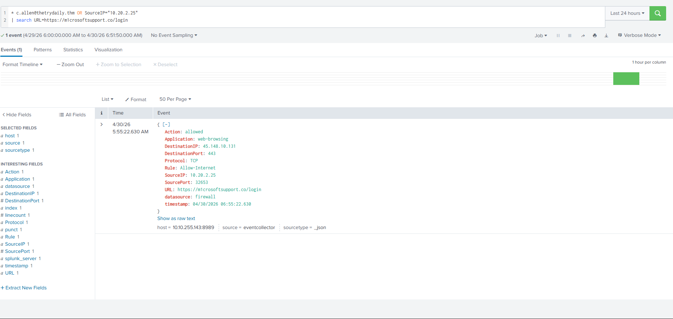Screen dimensions: 673x319
Task: Open the sourcetype selected field
Action: coord(17,150)
